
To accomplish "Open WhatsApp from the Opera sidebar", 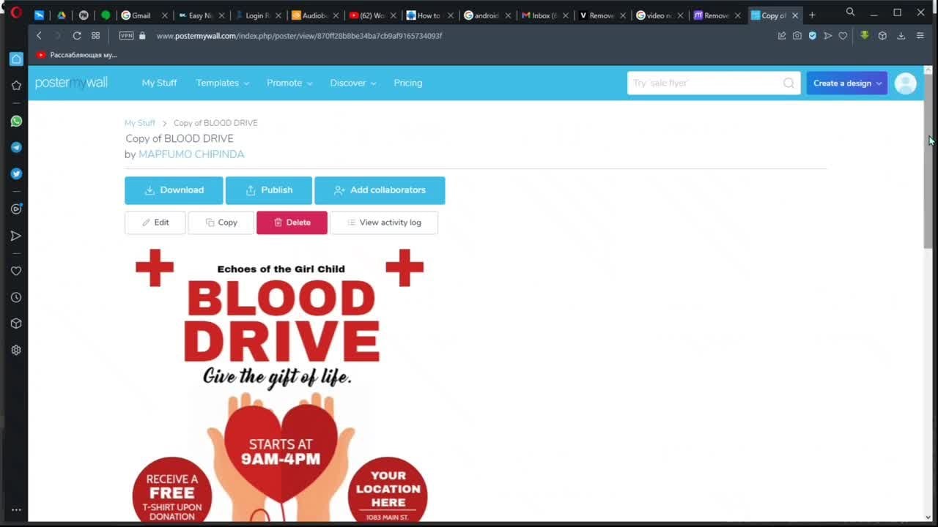I will [x=16, y=122].
